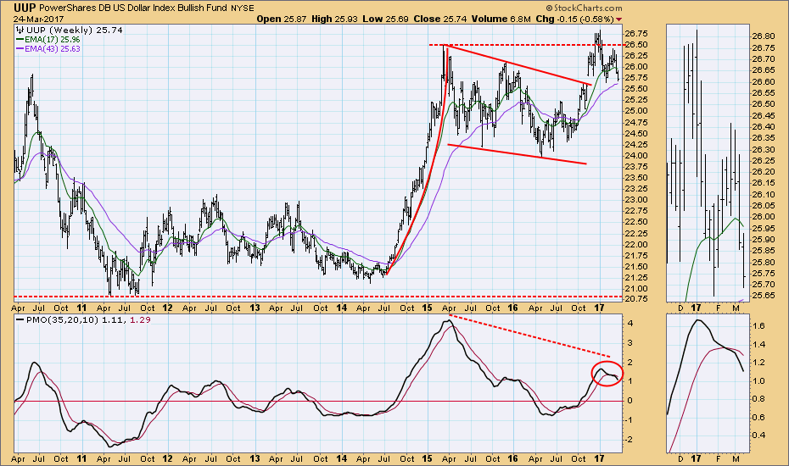Click the green EMA(17) 25.96 legend
The image size is (789, 466).
click(x=48, y=39)
